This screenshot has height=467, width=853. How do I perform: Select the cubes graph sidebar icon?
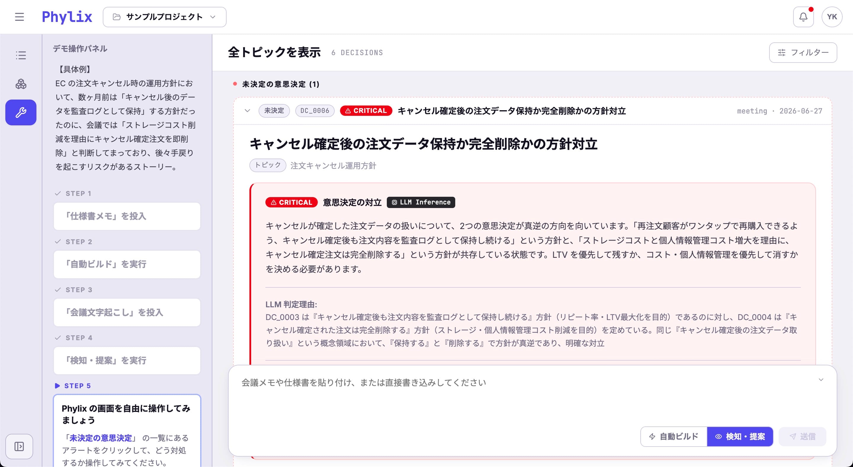pos(21,84)
